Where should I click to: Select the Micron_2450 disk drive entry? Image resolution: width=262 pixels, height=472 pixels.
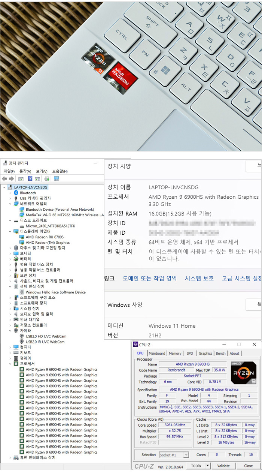tap(50, 226)
